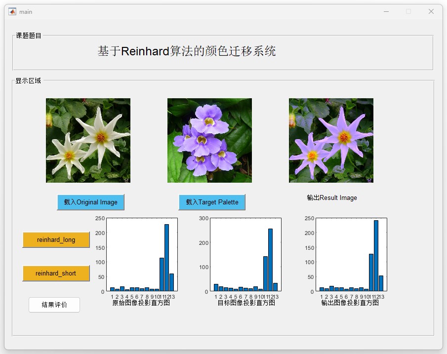Click the 原始图像投影直方图 chart
Image resolution: width=447 pixels, height=354 pixels.
pos(142,255)
